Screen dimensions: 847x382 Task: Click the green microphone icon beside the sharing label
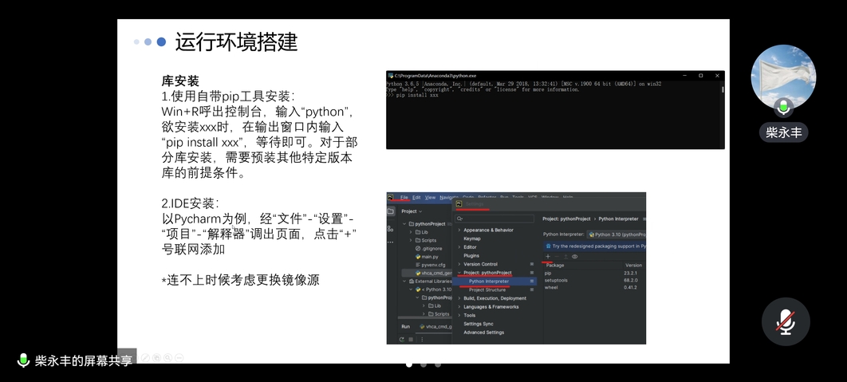[23, 360]
